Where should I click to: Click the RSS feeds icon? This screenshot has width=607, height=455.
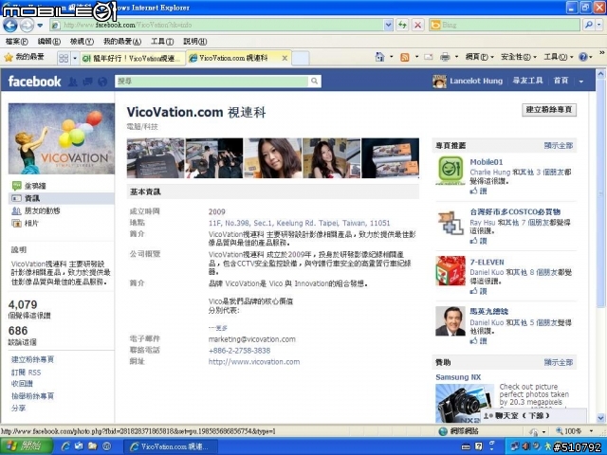[x=405, y=57]
